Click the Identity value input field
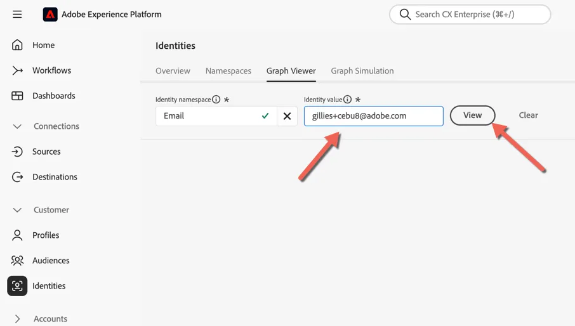The height and width of the screenshot is (326, 575). pos(374,116)
